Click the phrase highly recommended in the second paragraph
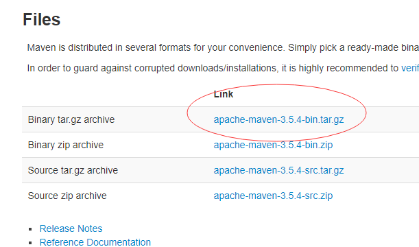The height and width of the screenshot is (247, 419). 348,68
